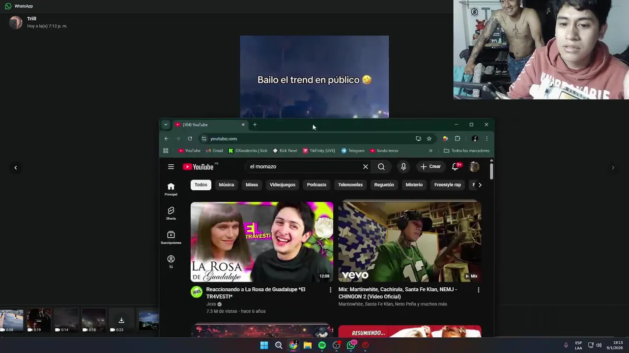Select the Podcasts filter chip
This screenshot has width=629, height=353.
click(316, 185)
